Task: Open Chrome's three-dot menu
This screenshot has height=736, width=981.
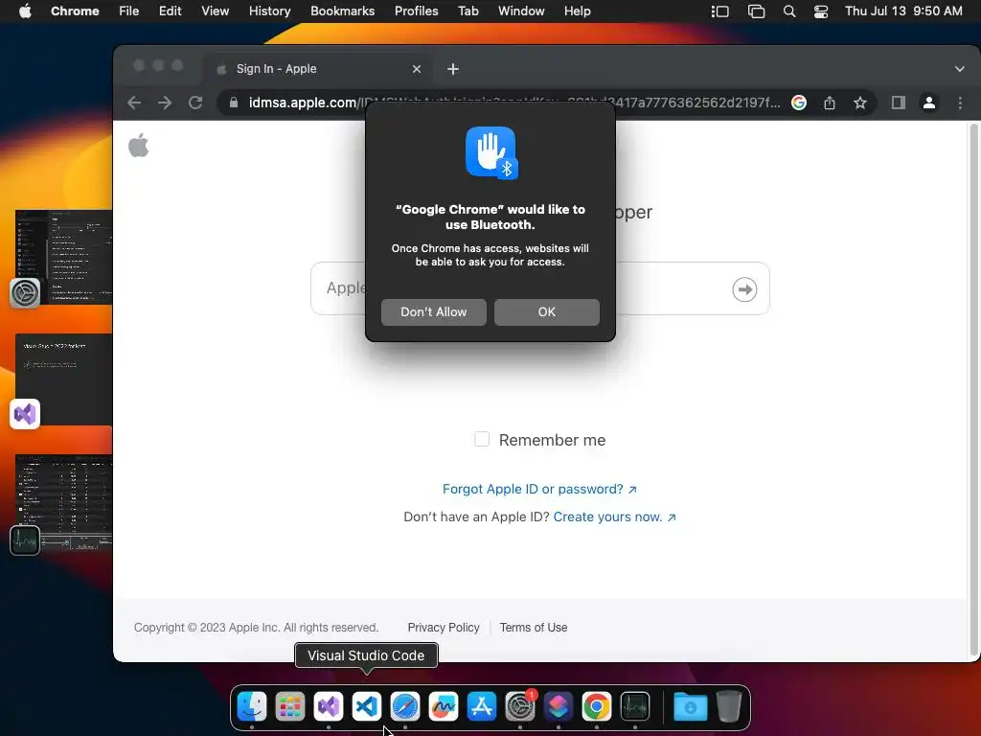Action: 960,103
